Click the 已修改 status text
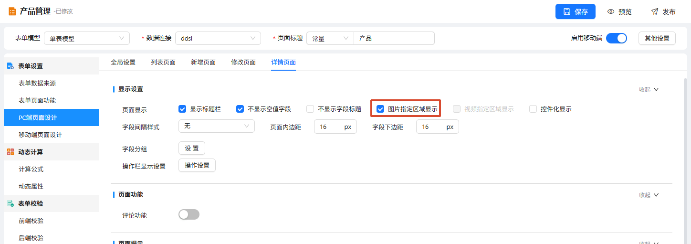This screenshot has width=691, height=244. [64, 11]
